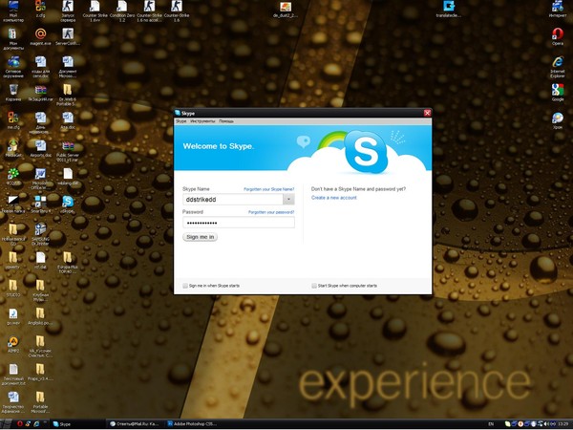Select the Public Server 2011 rar archive
The width and height of the screenshot is (573, 430).
(68, 151)
